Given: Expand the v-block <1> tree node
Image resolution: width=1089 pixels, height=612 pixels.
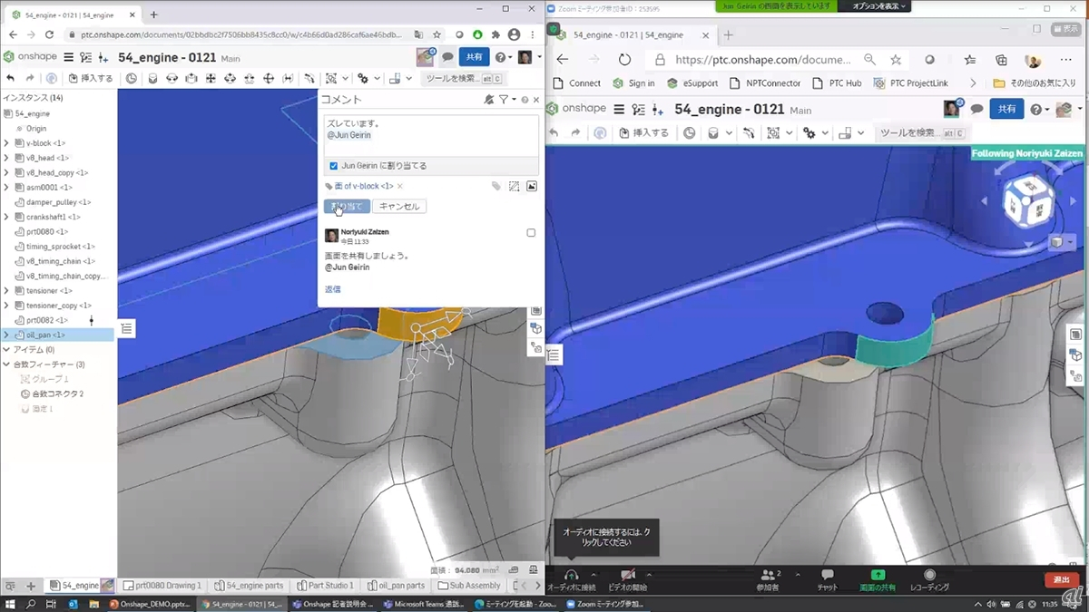Looking at the screenshot, I should [x=6, y=143].
